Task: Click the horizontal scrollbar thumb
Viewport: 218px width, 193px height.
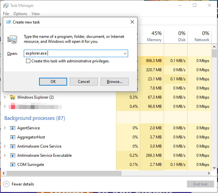Action: (x=64, y=173)
